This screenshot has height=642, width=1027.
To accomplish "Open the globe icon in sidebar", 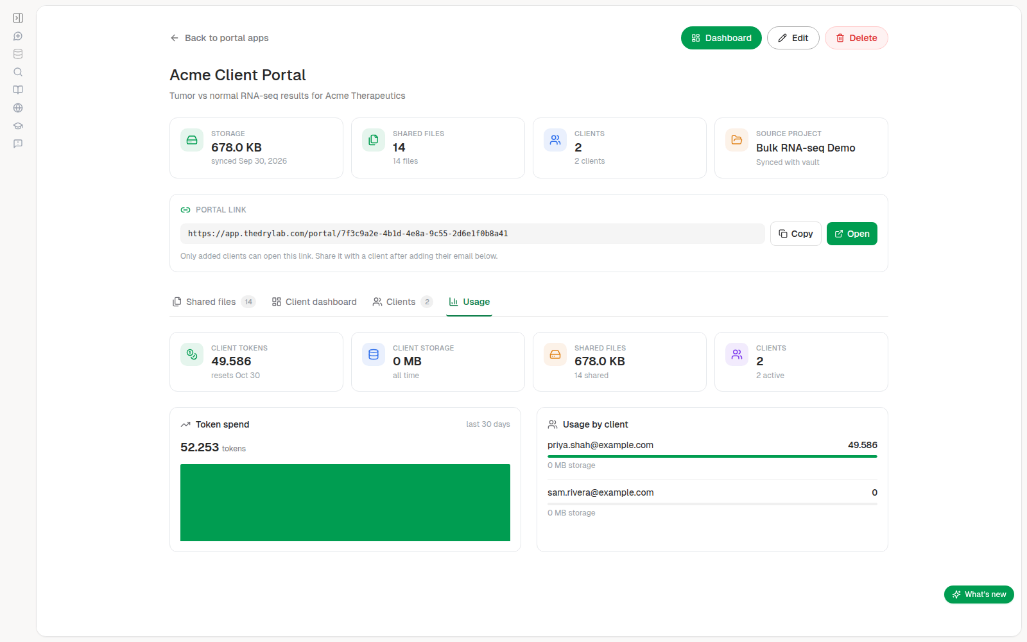I will tap(18, 108).
